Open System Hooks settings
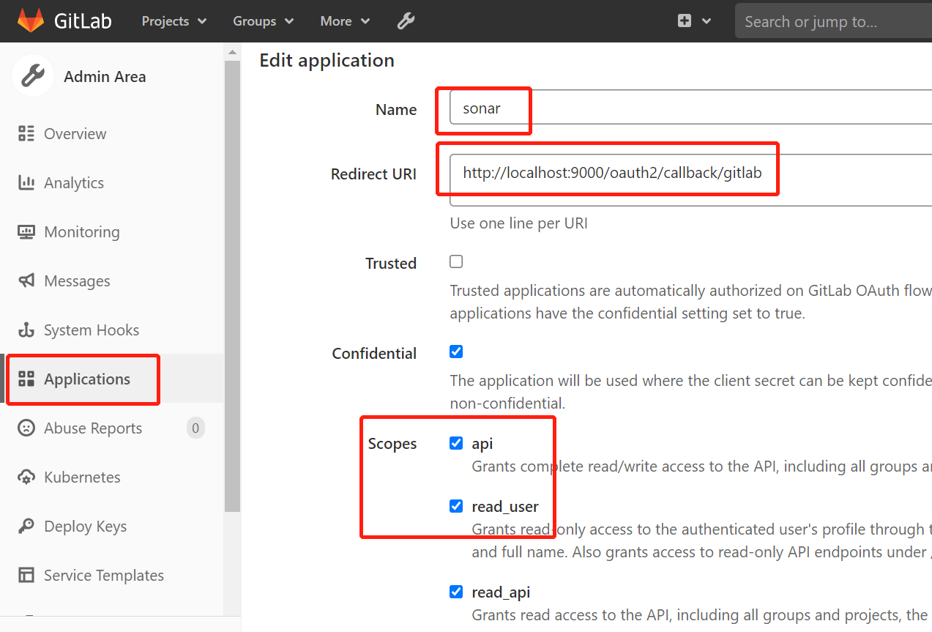The width and height of the screenshot is (932, 632). click(x=92, y=330)
